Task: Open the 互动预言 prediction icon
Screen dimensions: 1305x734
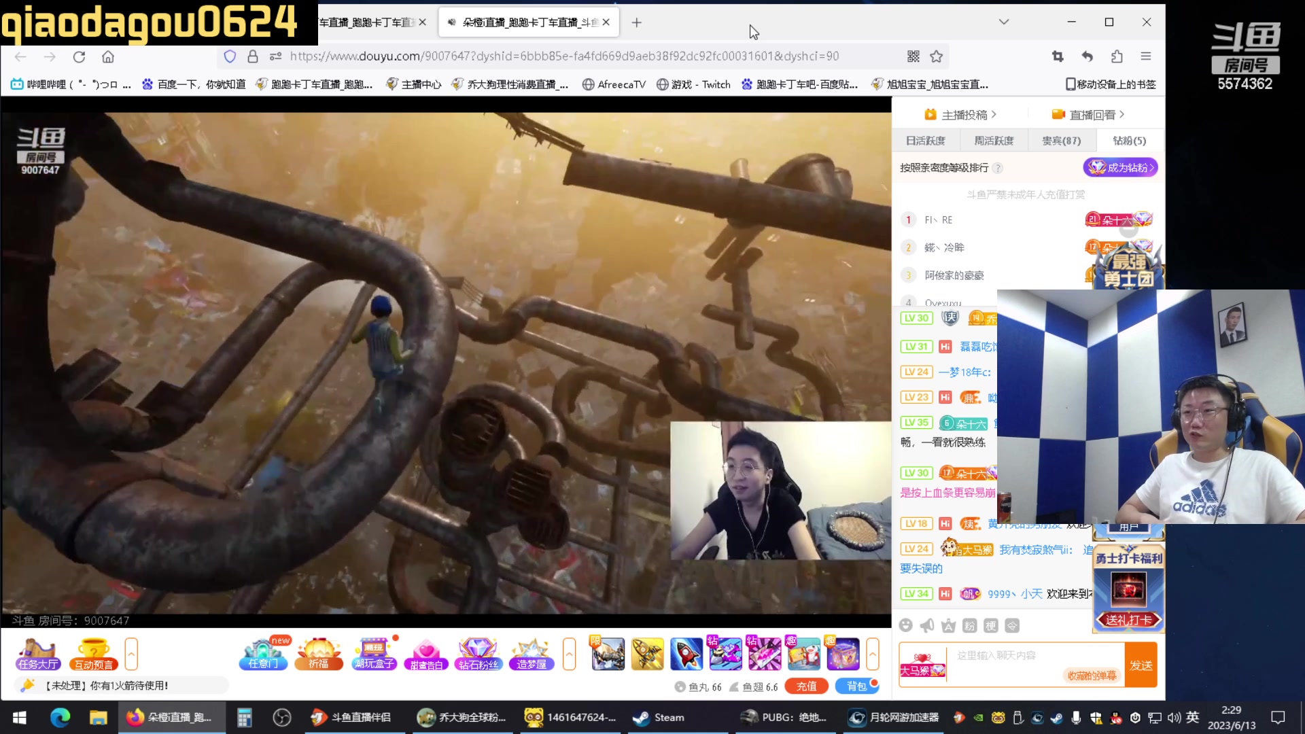Action: pyautogui.click(x=93, y=654)
